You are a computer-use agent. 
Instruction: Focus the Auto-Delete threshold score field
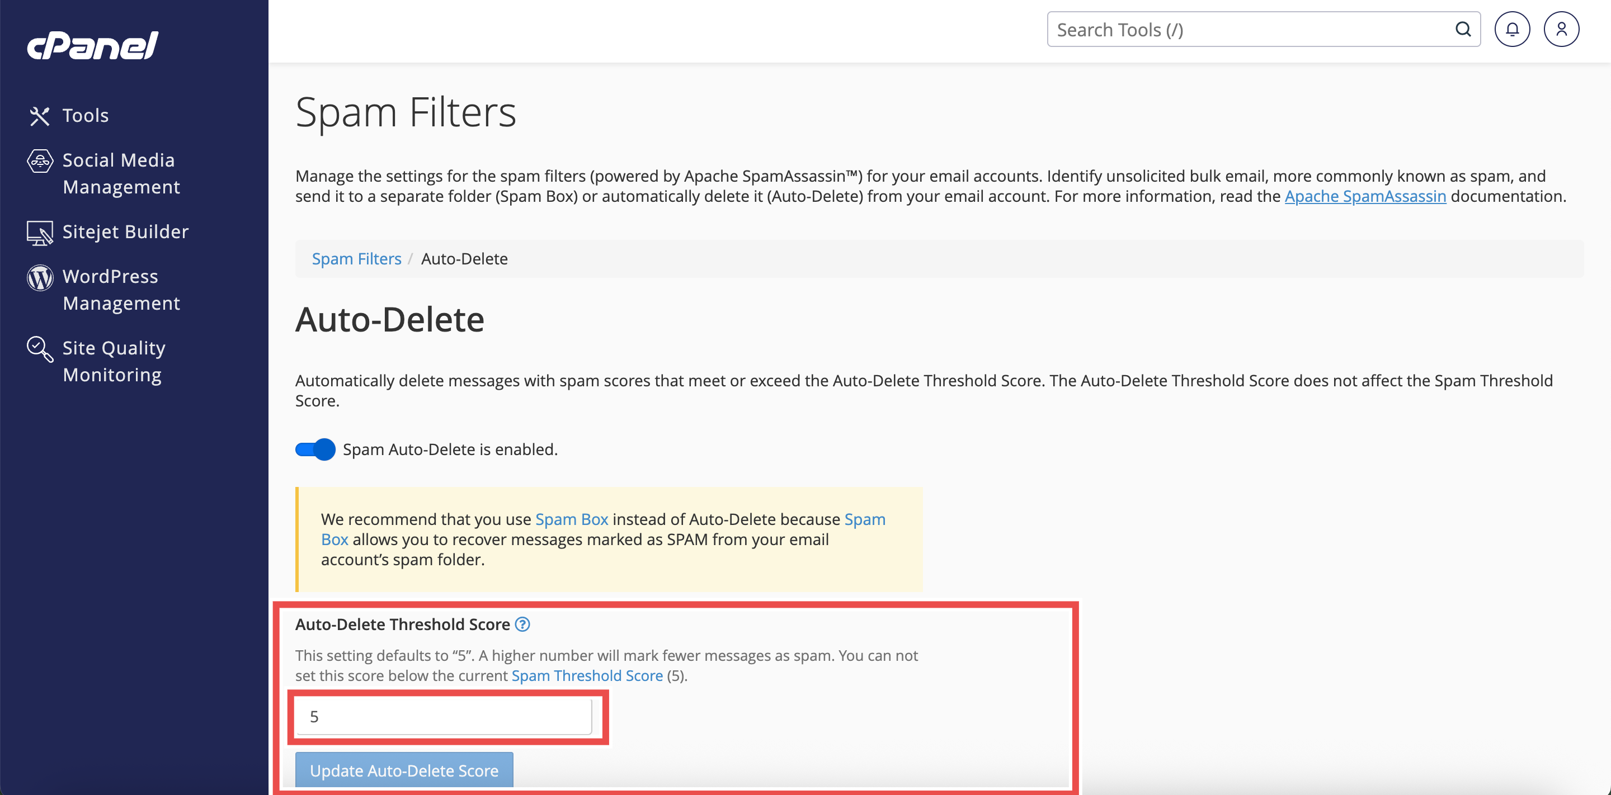444,716
